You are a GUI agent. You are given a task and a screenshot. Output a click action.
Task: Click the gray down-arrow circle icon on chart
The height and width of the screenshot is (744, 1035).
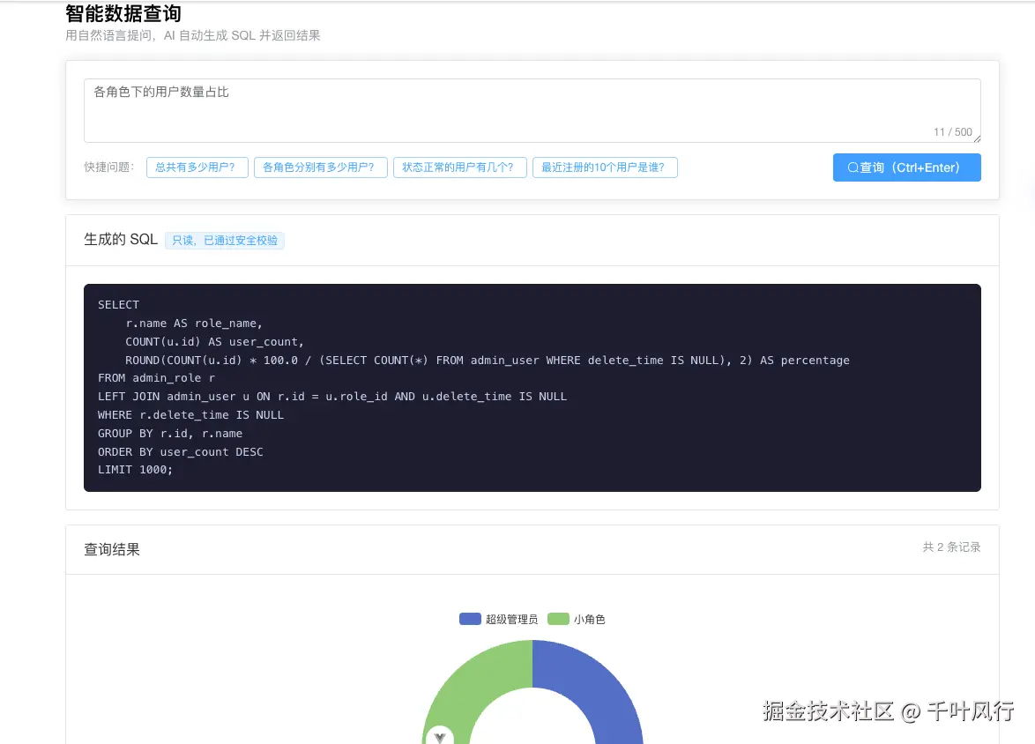(x=440, y=736)
